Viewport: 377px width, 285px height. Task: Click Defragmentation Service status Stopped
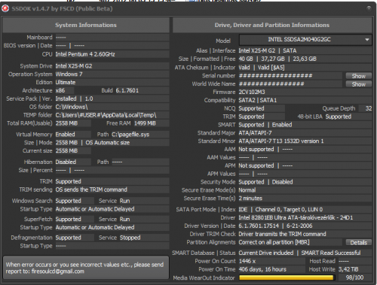[x=130, y=238]
